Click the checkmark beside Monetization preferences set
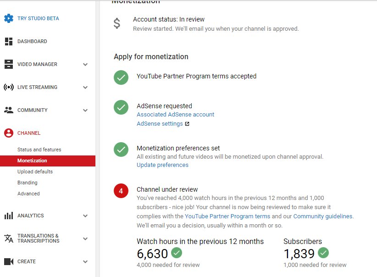 click(x=121, y=150)
